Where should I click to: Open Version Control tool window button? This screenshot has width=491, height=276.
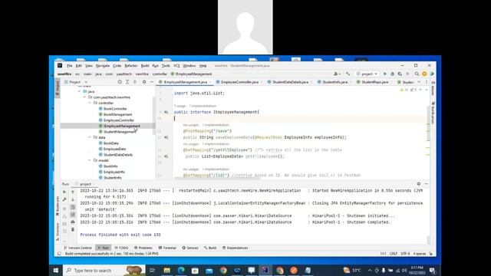(78, 248)
